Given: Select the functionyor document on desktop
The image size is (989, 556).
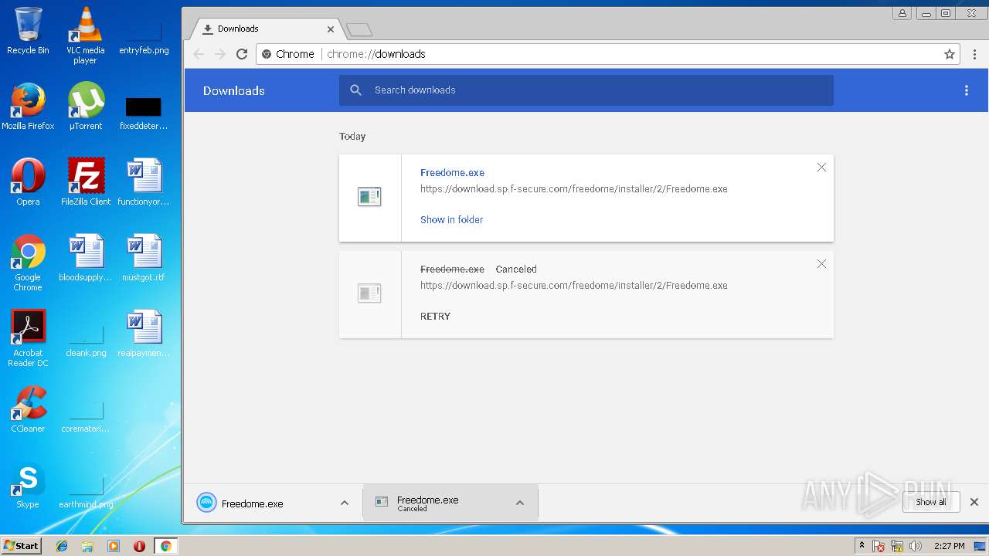Looking at the screenshot, I should [x=144, y=181].
